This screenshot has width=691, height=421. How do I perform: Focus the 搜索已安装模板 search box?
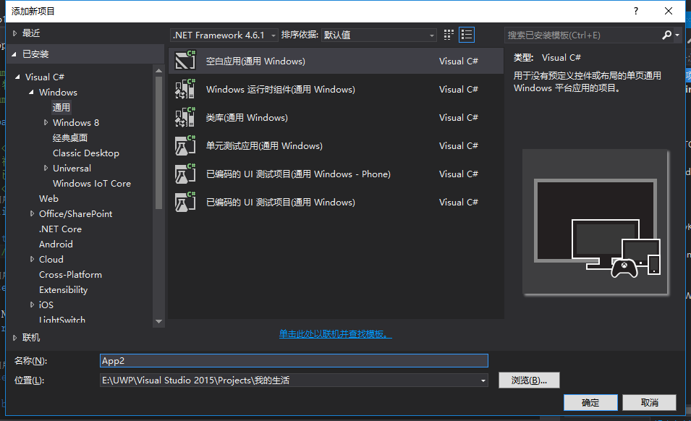582,35
